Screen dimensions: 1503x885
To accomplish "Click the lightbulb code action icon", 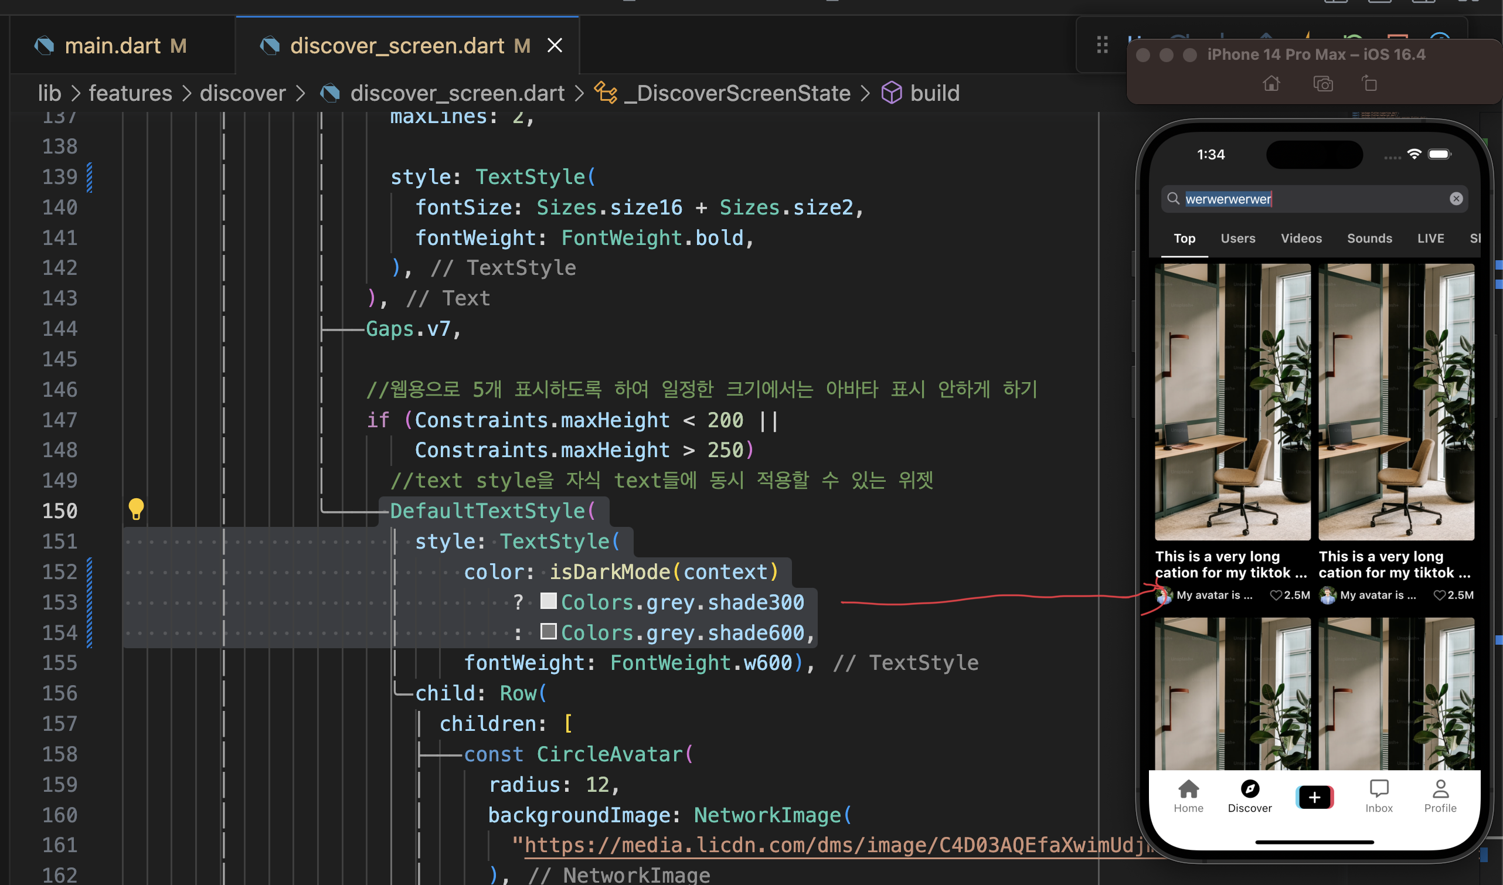I will pyautogui.click(x=136, y=509).
